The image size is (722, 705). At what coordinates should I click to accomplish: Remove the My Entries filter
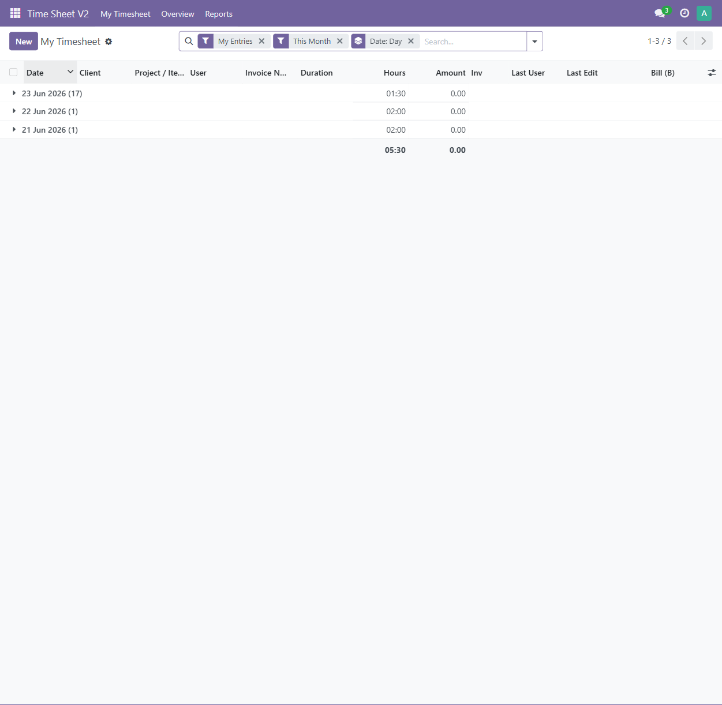[x=261, y=41]
